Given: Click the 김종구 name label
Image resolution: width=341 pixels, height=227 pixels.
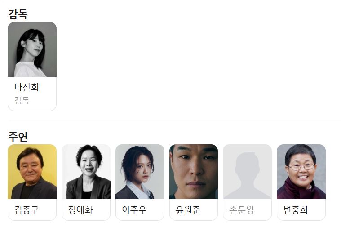Looking at the screenshot, I should pyautogui.click(x=27, y=210).
